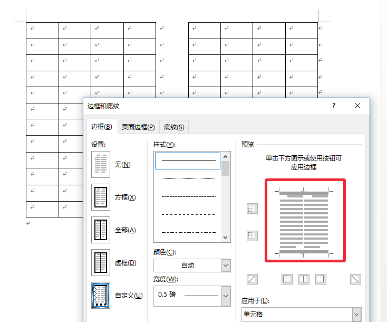Select the 无(N) no-border setting icon
This screenshot has height=322, width=387.
(101, 164)
